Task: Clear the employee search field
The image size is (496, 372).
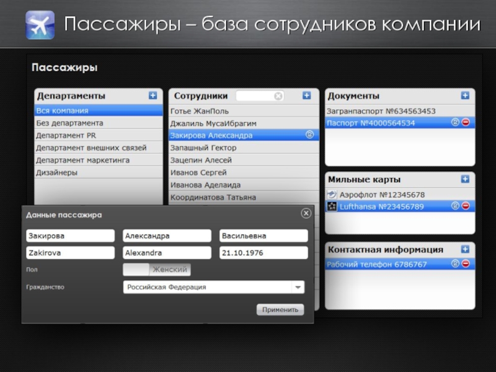Action: [x=278, y=96]
